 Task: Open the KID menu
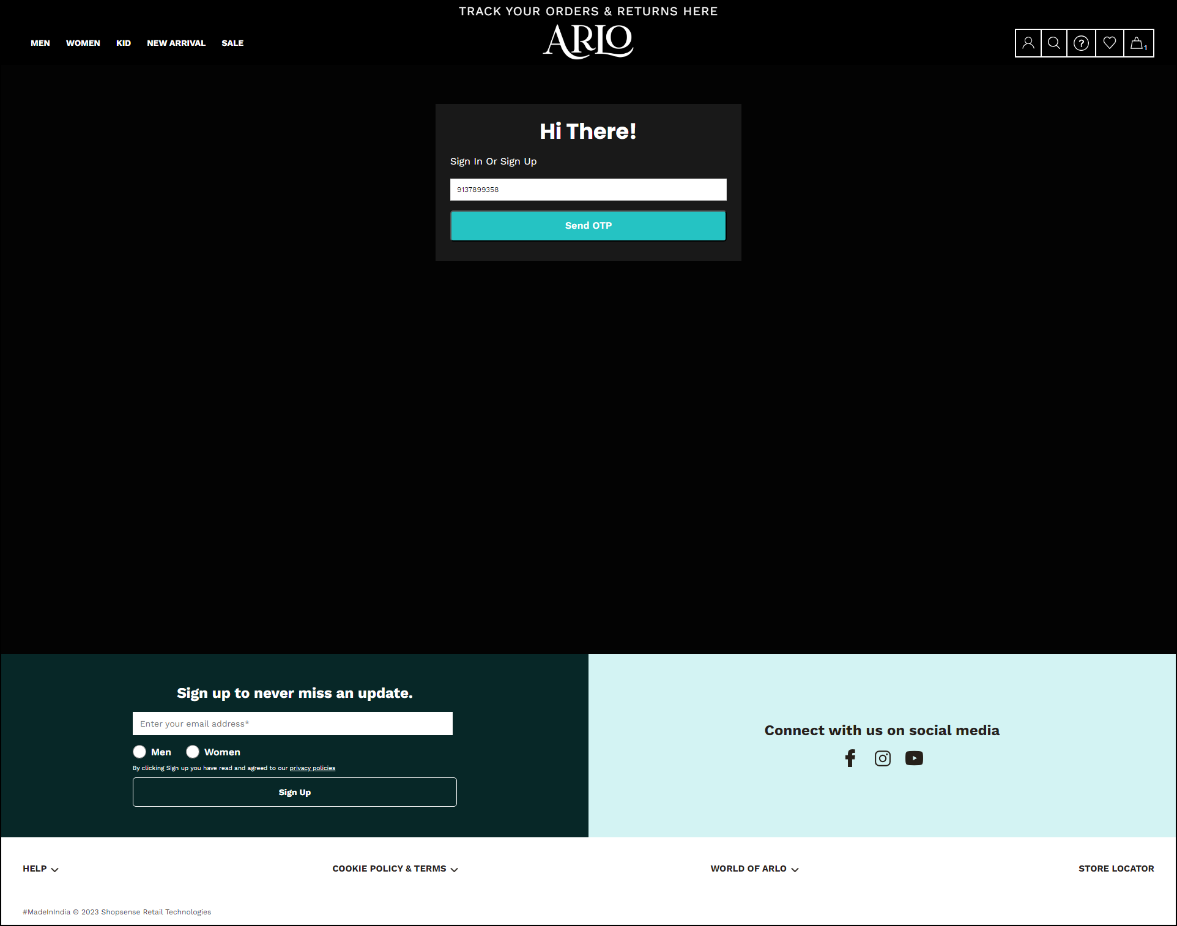[x=124, y=43]
